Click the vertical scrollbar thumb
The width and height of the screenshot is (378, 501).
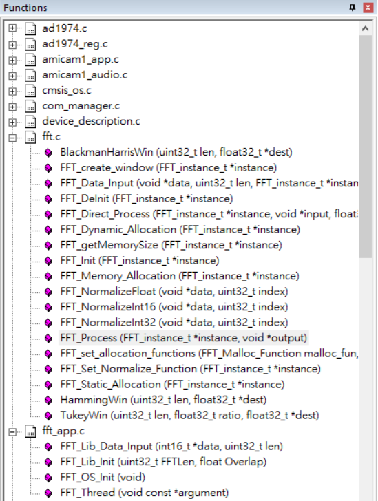click(365, 147)
